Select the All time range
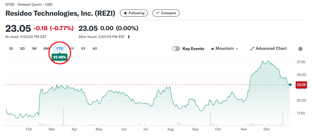 point(95,48)
